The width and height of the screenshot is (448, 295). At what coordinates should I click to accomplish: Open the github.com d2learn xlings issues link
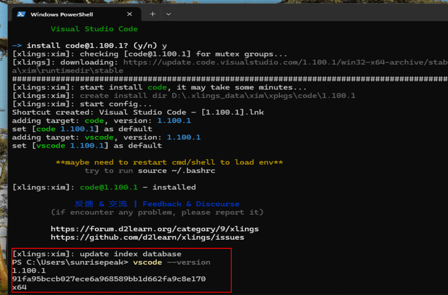(x=147, y=237)
